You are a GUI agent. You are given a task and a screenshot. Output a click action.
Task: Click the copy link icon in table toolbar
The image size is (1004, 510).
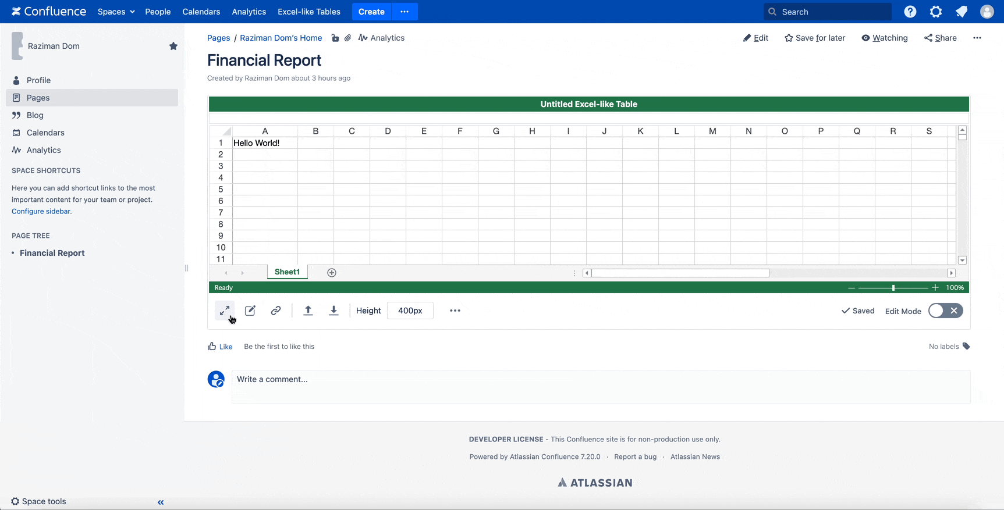pos(276,311)
